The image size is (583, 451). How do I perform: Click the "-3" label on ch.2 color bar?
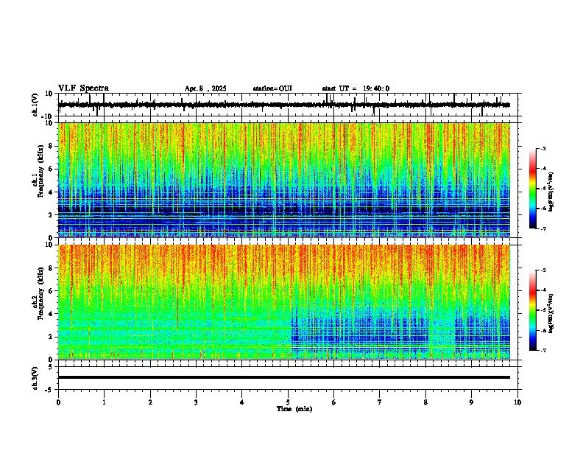543,270
